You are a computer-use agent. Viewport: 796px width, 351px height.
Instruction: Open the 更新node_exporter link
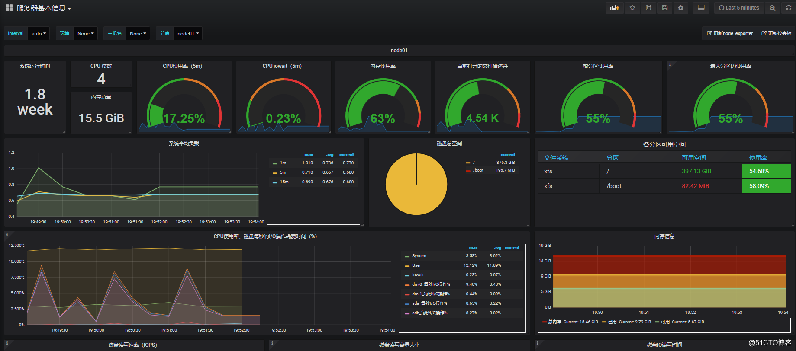pyautogui.click(x=730, y=33)
